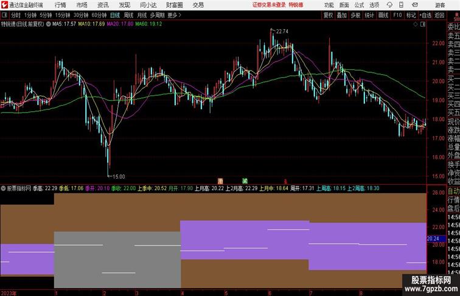
Task: Open the 行情 menu
Action: 60,5
